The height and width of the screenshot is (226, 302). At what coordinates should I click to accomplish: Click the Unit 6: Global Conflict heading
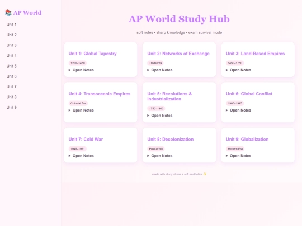click(249, 94)
